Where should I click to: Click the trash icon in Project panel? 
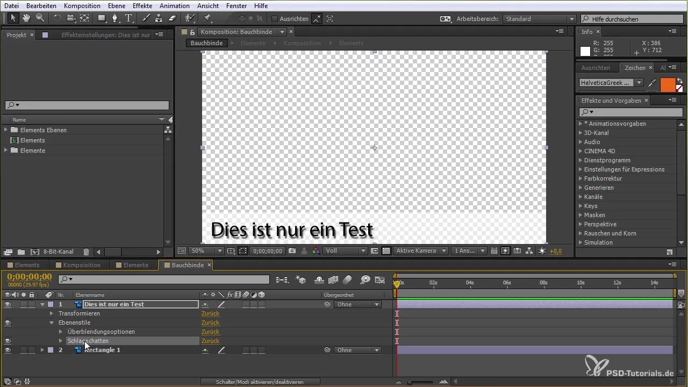[x=86, y=252]
